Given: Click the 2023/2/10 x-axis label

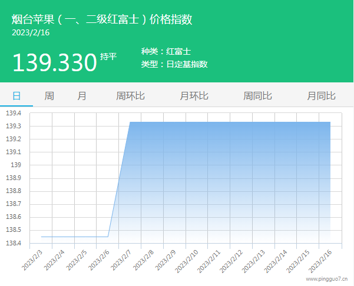Looking at the screenshot, I should click(x=187, y=261).
